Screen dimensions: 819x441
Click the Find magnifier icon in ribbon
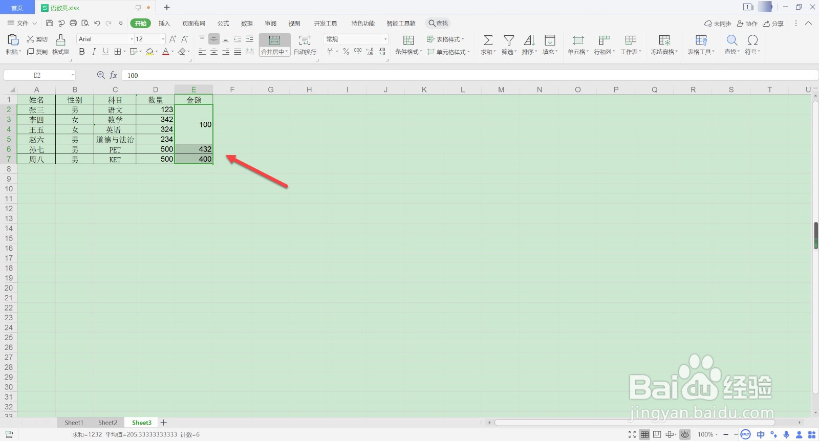click(x=732, y=40)
